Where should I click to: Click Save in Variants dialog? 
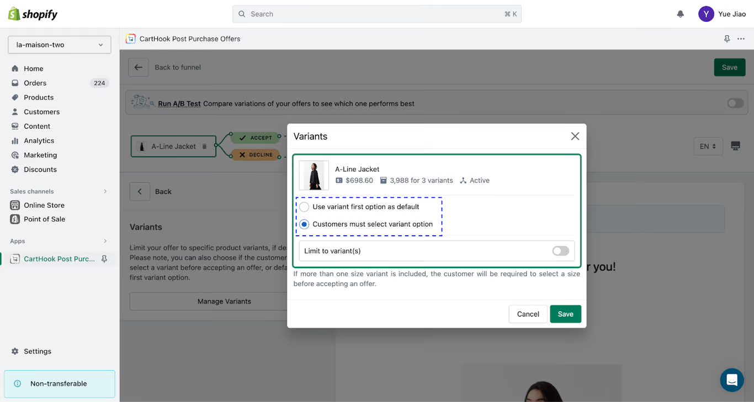[565, 314]
